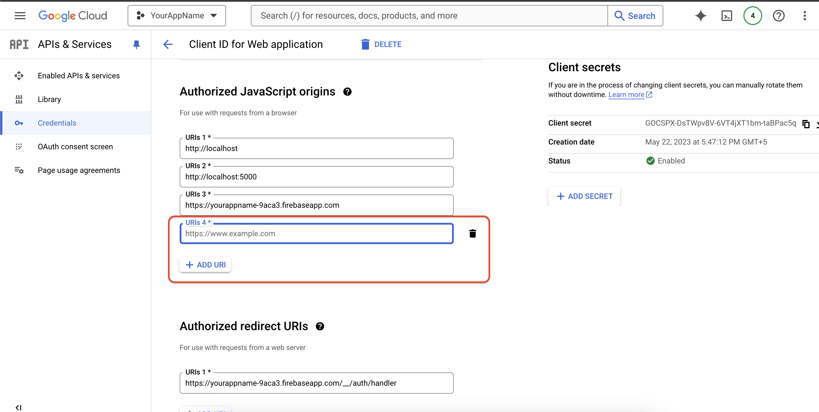Navigate to OAuth consent screen

75,147
